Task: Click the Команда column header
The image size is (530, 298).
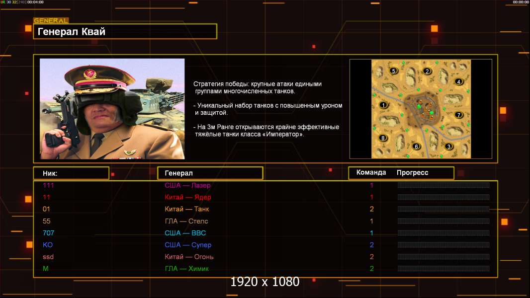Action: pos(371,172)
